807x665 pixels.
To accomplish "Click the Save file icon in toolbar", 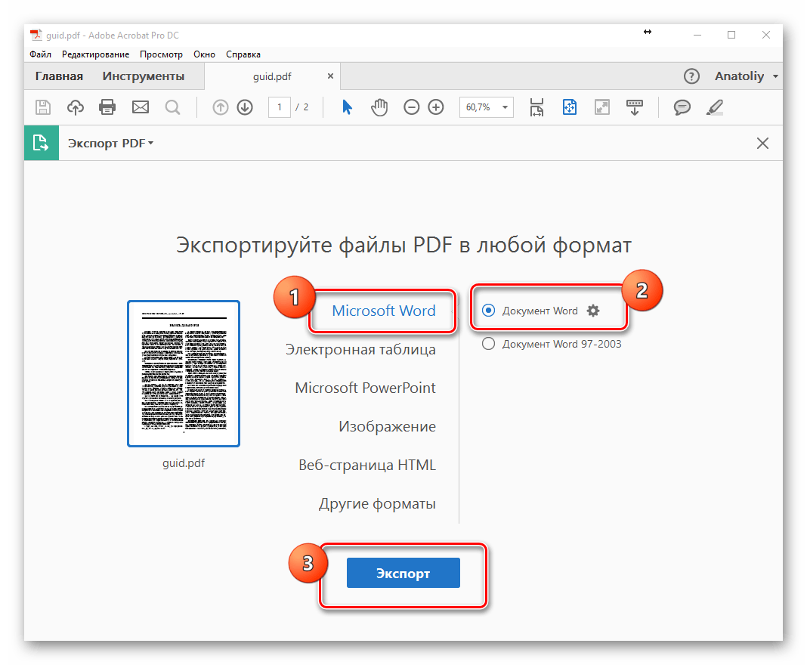I will (x=43, y=107).
